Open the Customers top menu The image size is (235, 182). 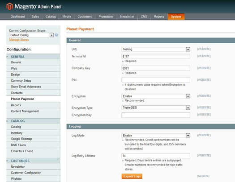[85, 17]
